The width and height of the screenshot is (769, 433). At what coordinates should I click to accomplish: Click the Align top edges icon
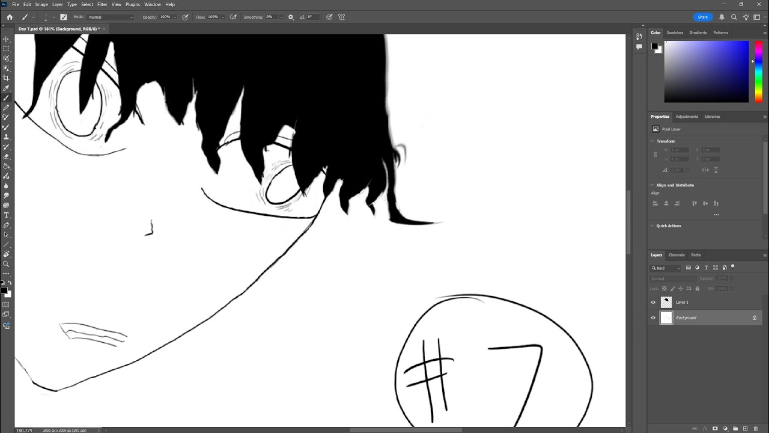tap(695, 203)
